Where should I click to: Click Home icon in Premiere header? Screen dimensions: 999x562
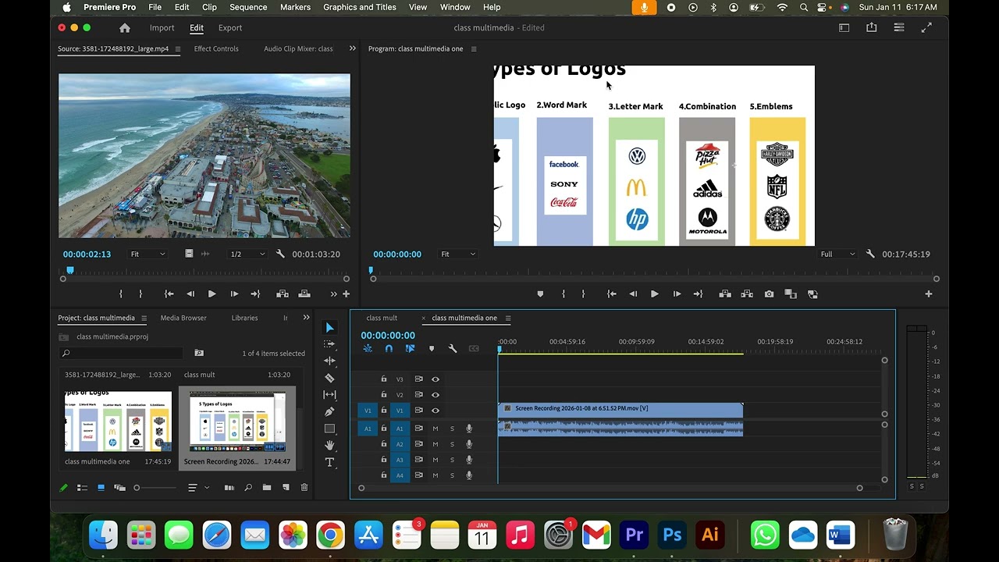click(x=125, y=27)
